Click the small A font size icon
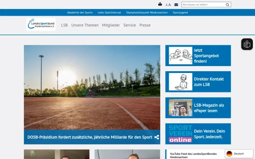This screenshot has height=159, width=255. tap(166, 5)
